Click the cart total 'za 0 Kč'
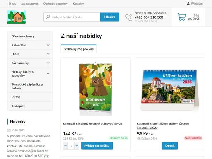 coord(194,19)
